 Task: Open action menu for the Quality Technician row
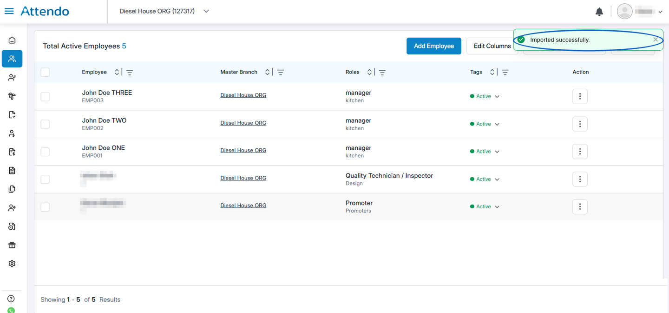(580, 179)
